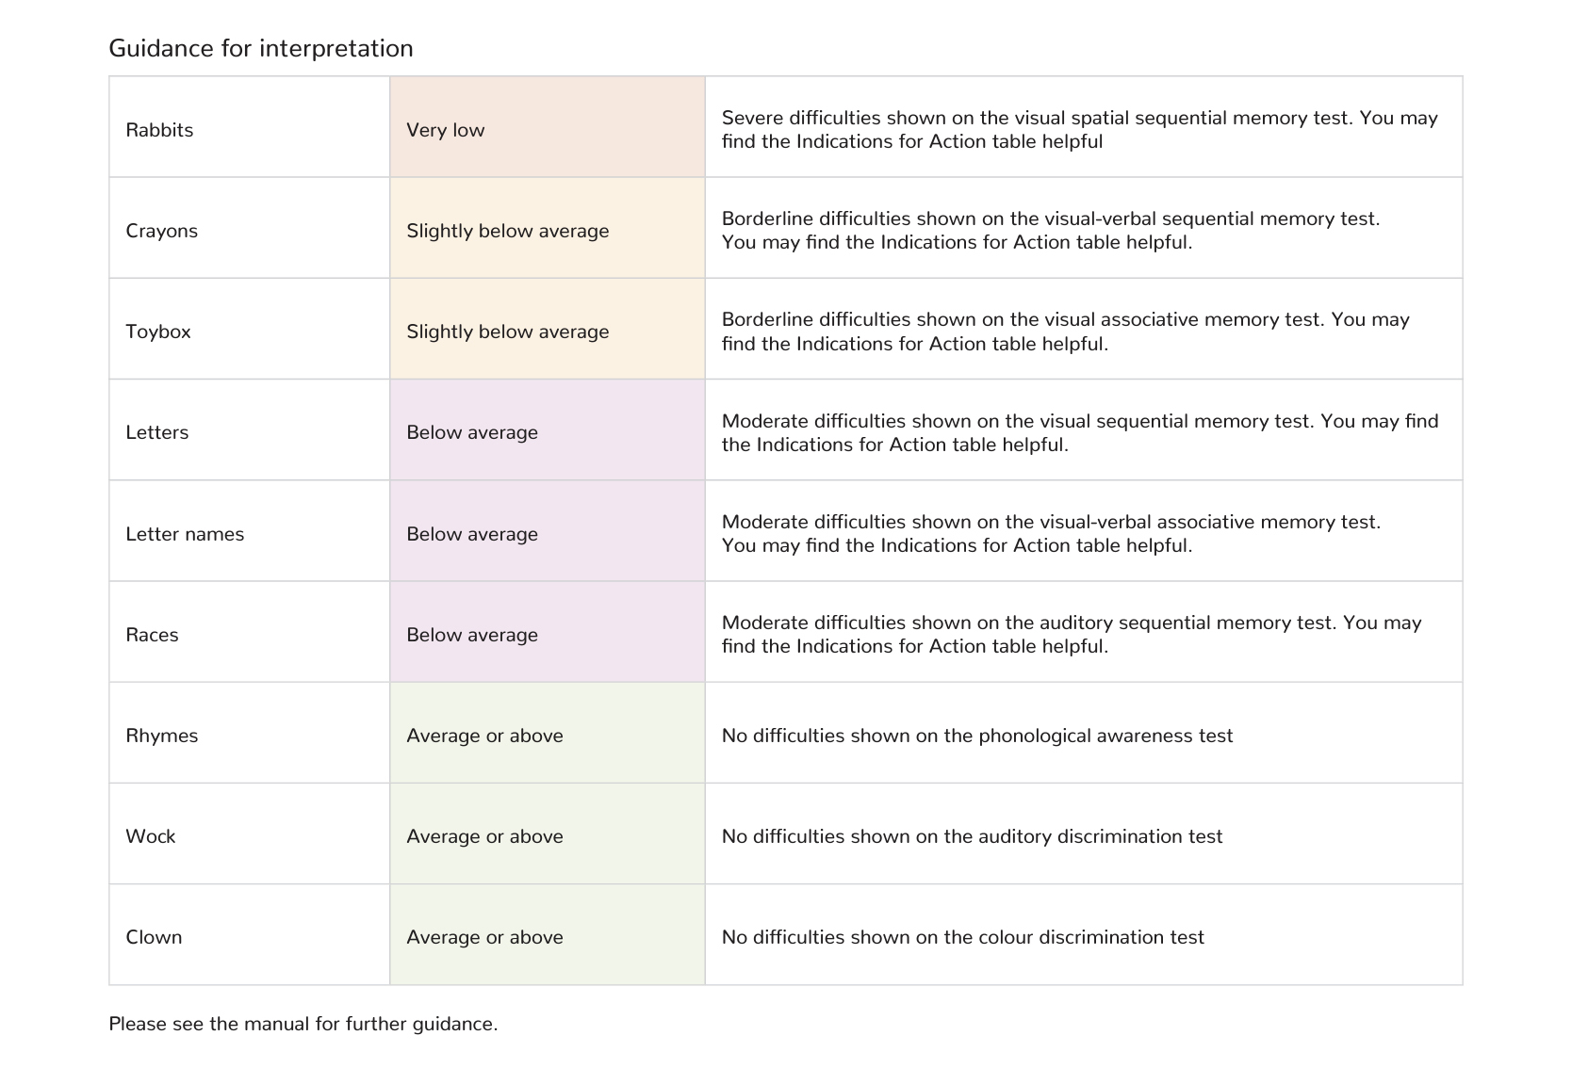Viewport: 1572px width, 1084px height.
Task: Click the colour discrimination test description
Action: (962, 937)
